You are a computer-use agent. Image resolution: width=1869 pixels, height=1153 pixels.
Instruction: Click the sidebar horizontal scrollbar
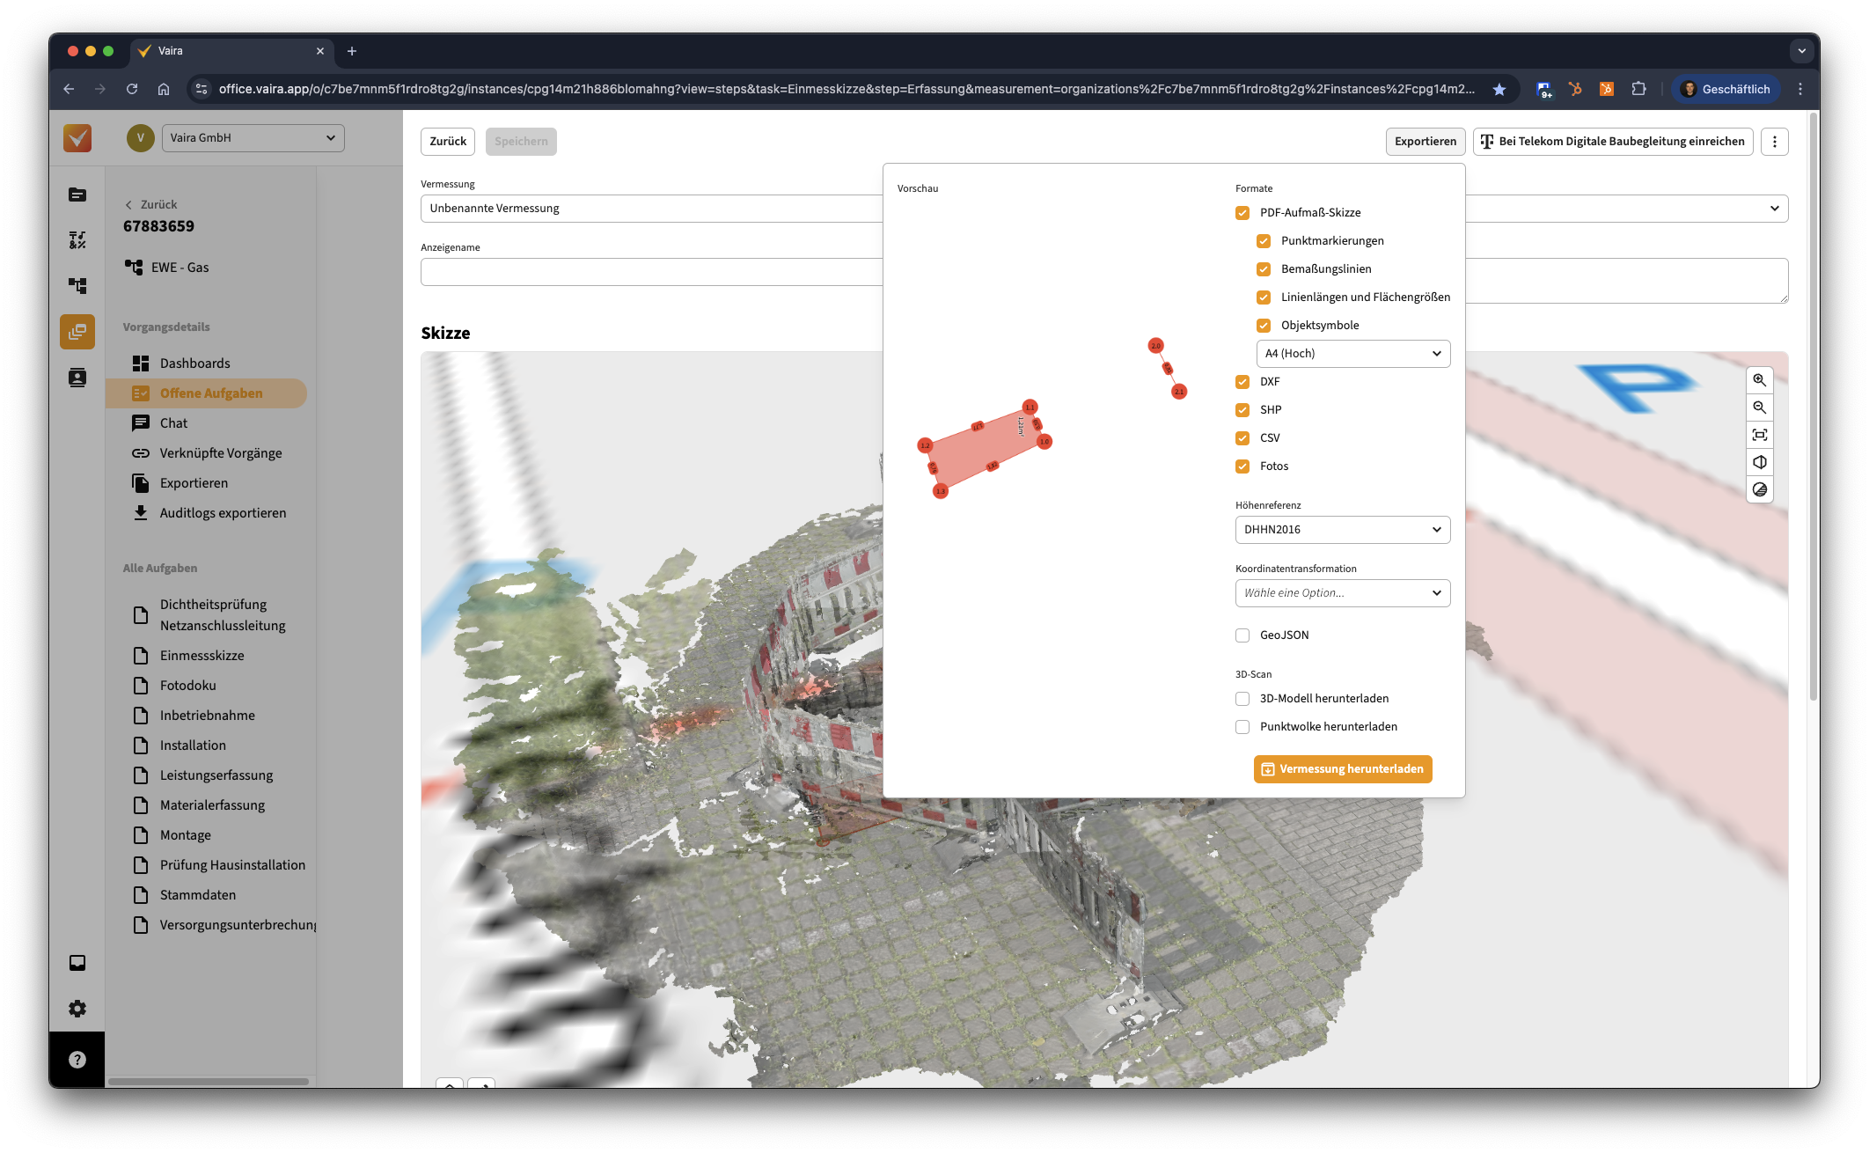pyautogui.click(x=209, y=1081)
